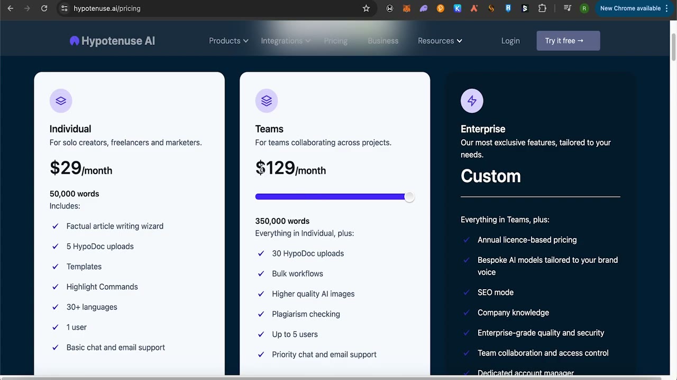677x380 pixels.
Task: Open the site information icon in the address bar
Action: point(64,8)
